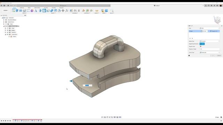Play the timeline
Screen dimensions: 223x125
(6, 121)
